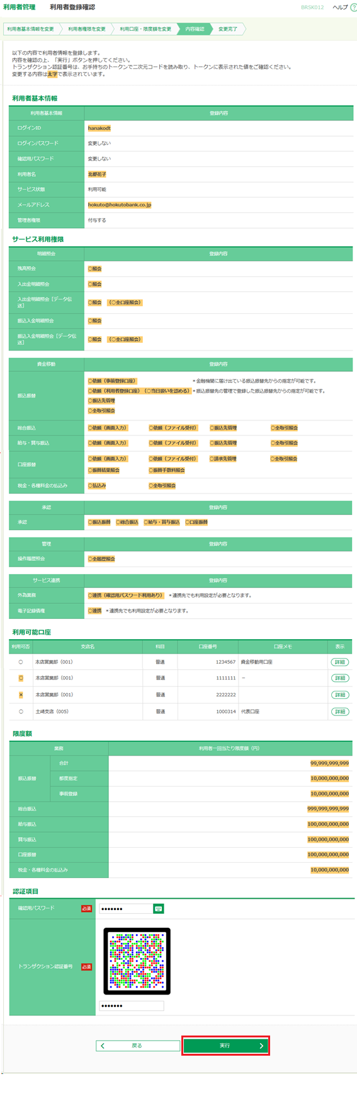Click the ○依頼（事前登録口座） value
Image resolution: width=357 pixels, height=1108 pixels.
(x=112, y=381)
